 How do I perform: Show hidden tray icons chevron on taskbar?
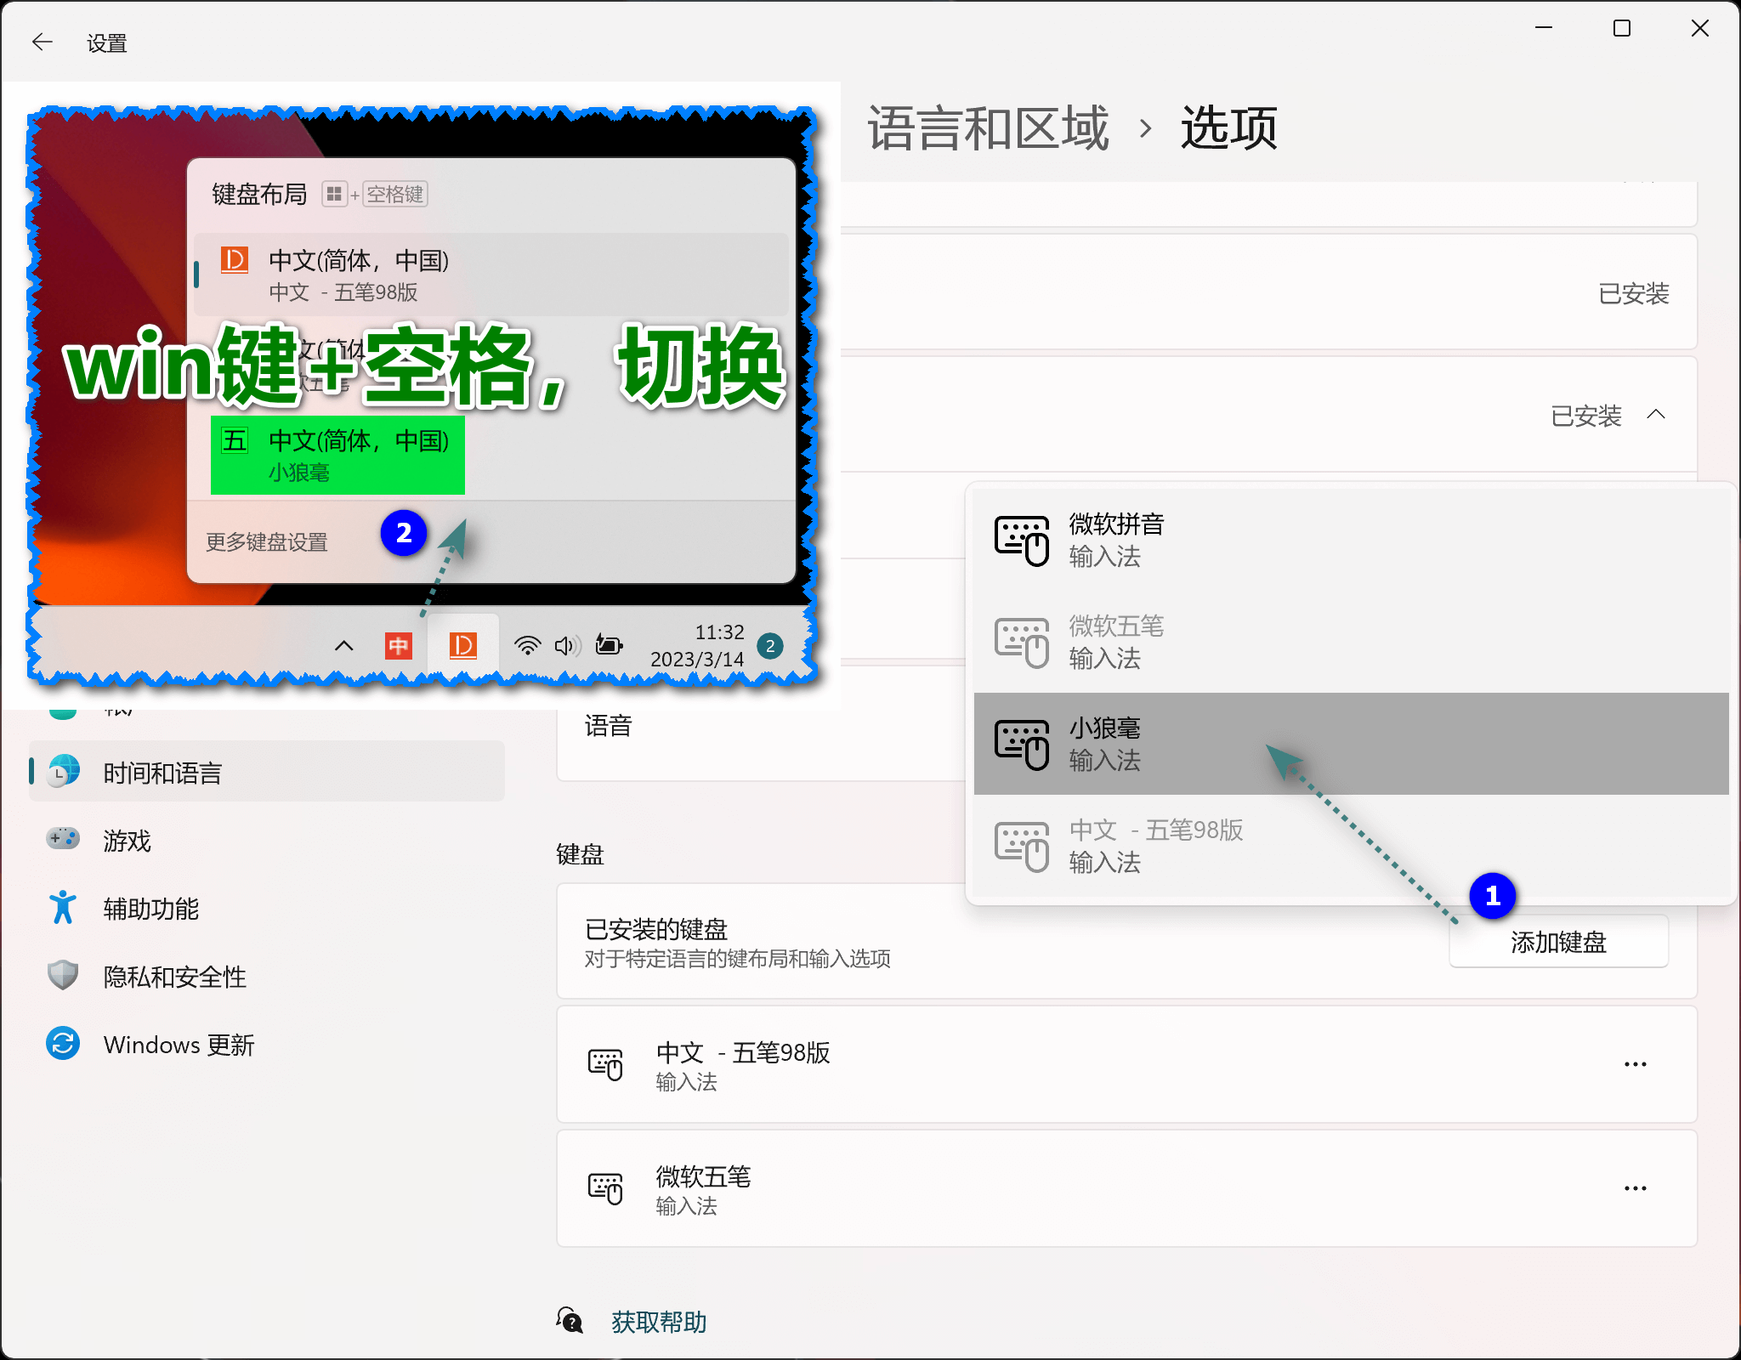(x=343, y=646)
